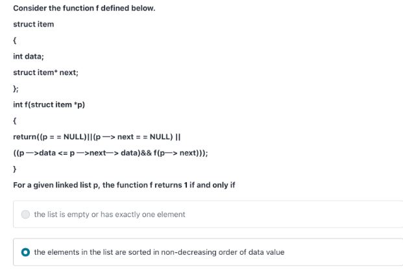Click the opening brace below 'struct item'

15,40
